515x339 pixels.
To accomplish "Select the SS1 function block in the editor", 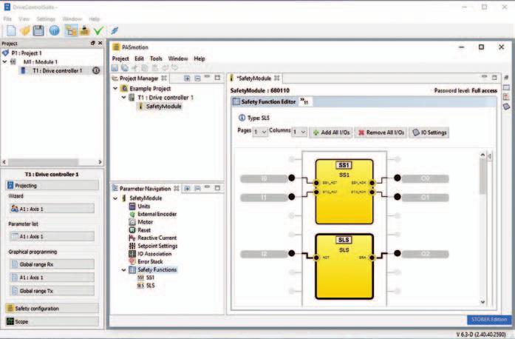I will coord(344,192).
